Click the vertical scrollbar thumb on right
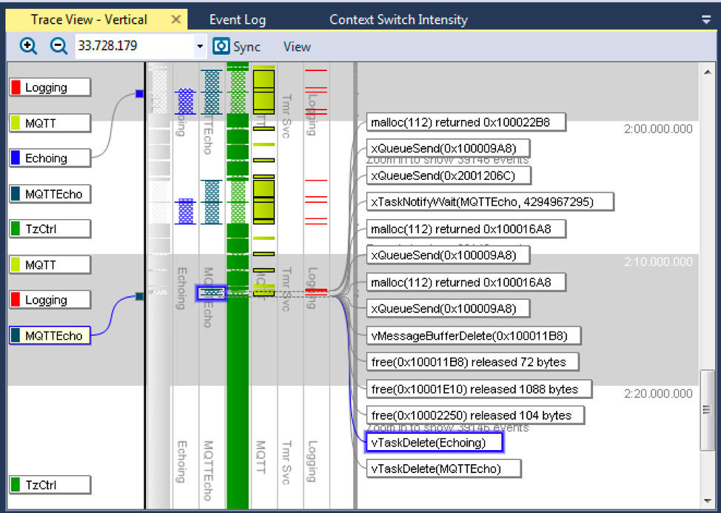The height and width of the screenshot is (513, 721). pos(707,409)
